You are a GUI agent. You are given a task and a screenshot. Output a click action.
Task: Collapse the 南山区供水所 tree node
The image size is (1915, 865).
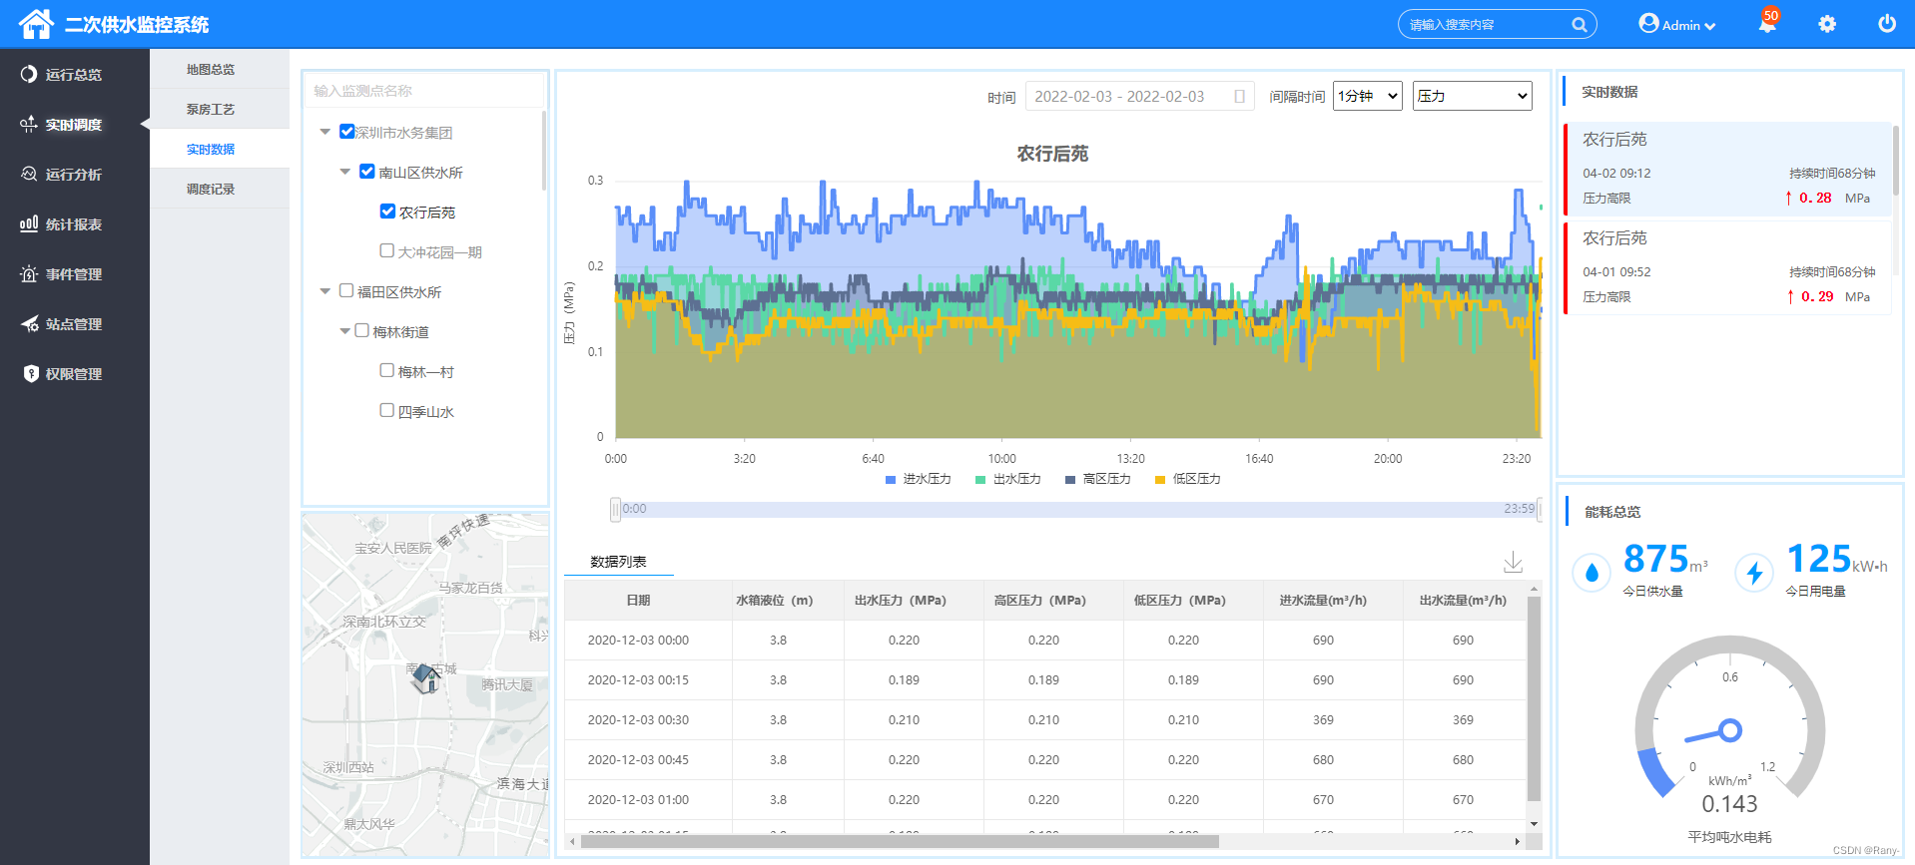click(344, 172)
